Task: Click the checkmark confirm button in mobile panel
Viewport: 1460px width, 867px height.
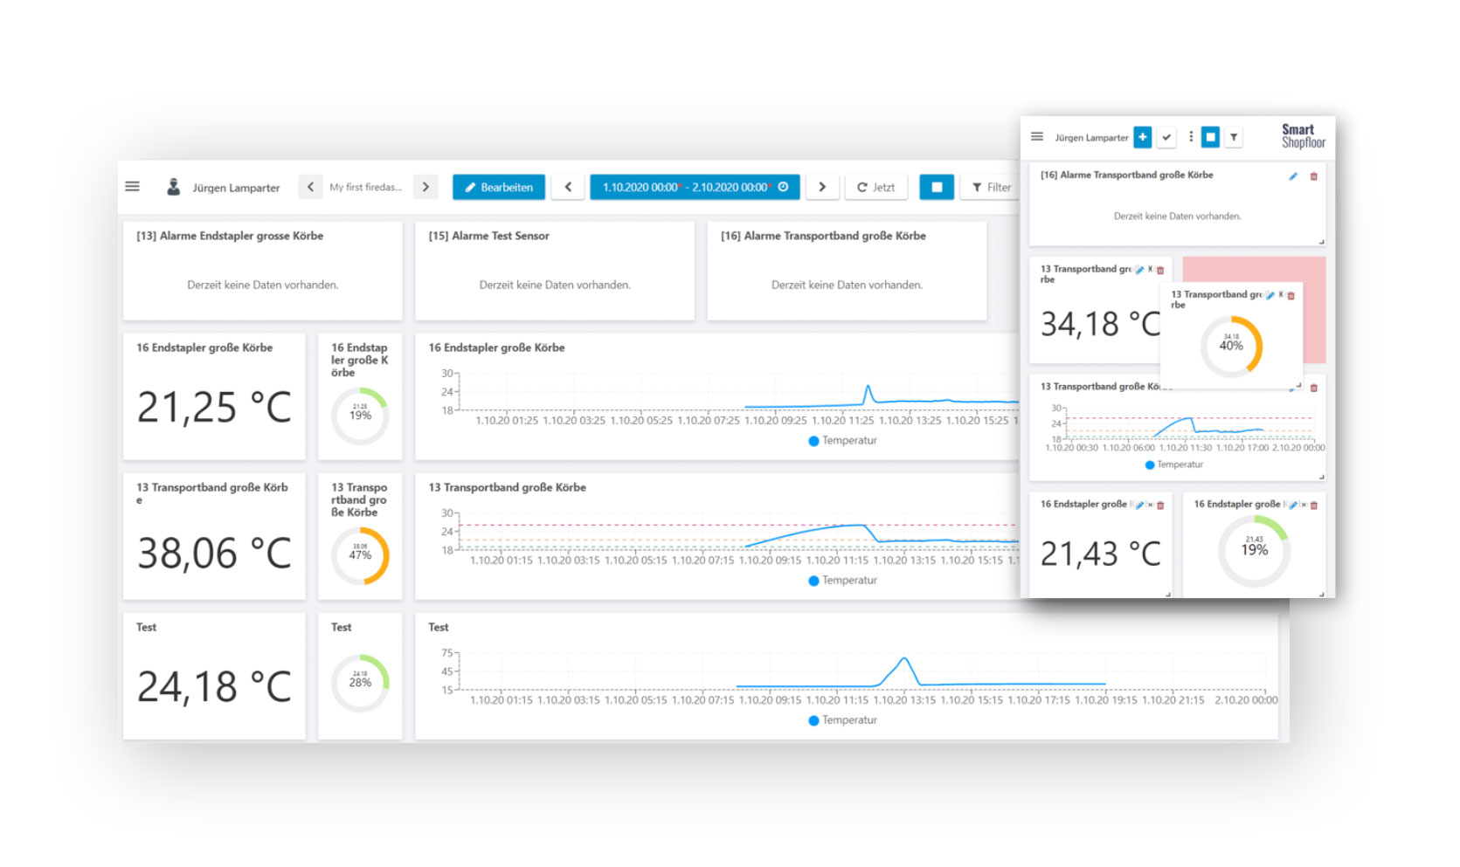Action: point(1166,137)
